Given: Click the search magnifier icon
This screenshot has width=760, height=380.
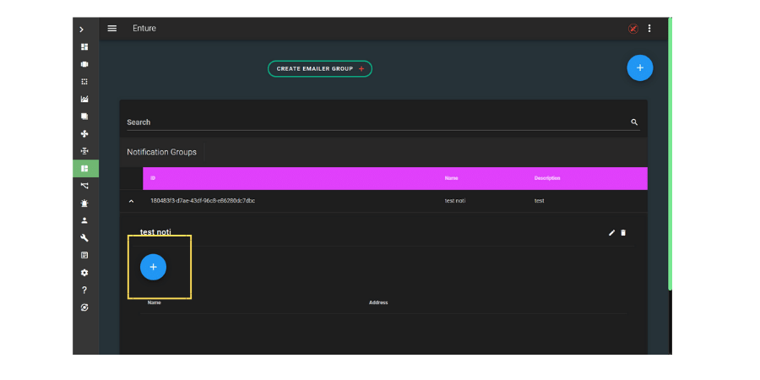Looking at the screenshot, I should 634,122.
